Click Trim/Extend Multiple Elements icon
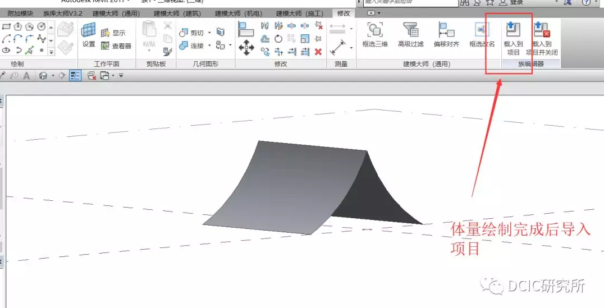 point(305,52)
